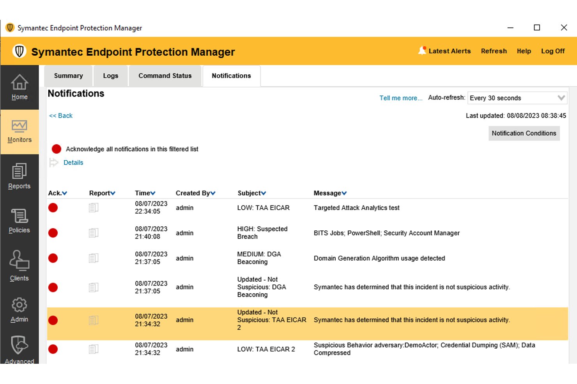Click Log Off in the header
The height and width of the screenshot is (384, 577).
553,51
